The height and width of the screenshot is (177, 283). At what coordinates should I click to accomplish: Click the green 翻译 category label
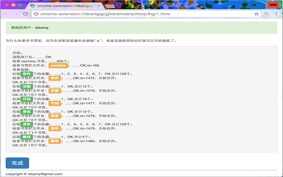(27, 137)
